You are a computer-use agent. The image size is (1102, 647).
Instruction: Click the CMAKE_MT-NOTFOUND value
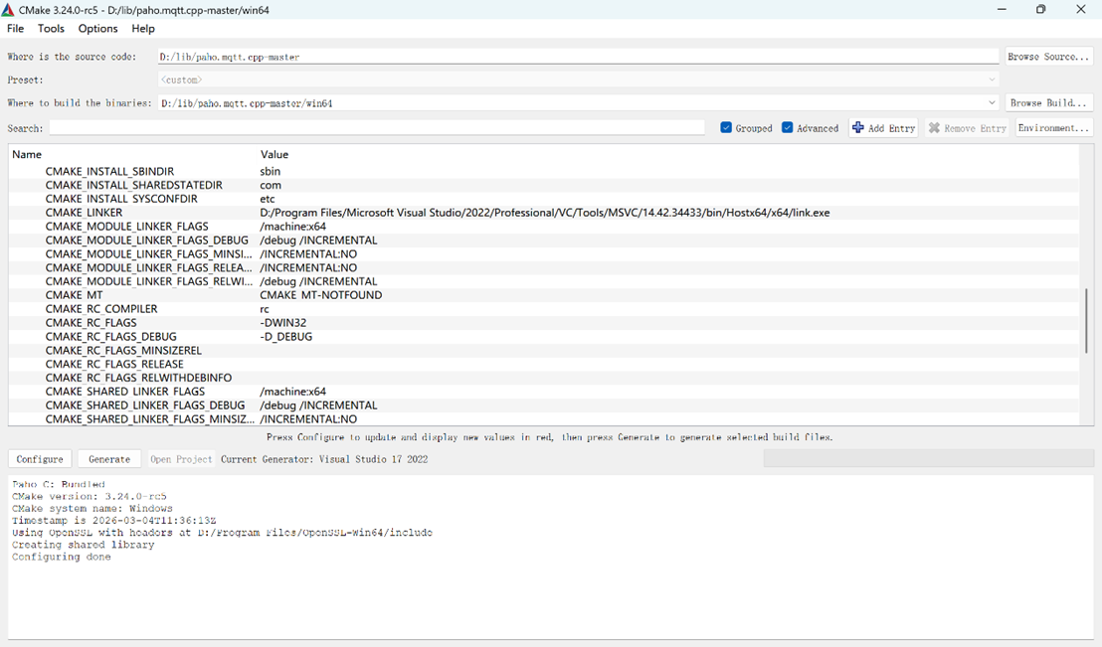[320, 295]
